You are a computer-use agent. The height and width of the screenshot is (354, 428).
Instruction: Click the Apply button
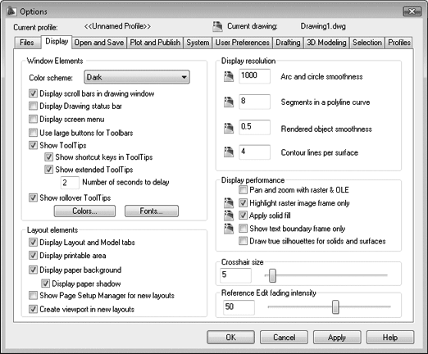337,338
